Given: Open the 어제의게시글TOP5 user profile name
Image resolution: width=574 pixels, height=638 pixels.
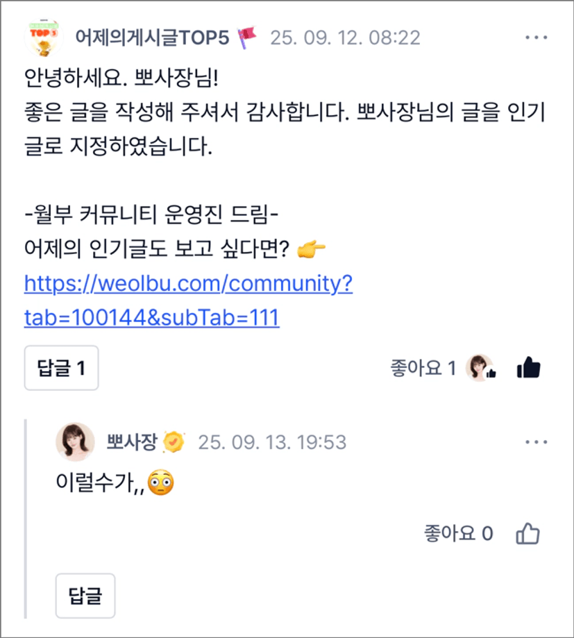Looking at the screenshot, I should click(151, 37).
